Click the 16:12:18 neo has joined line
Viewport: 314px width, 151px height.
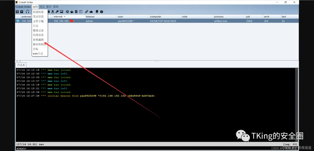(44, 70)
